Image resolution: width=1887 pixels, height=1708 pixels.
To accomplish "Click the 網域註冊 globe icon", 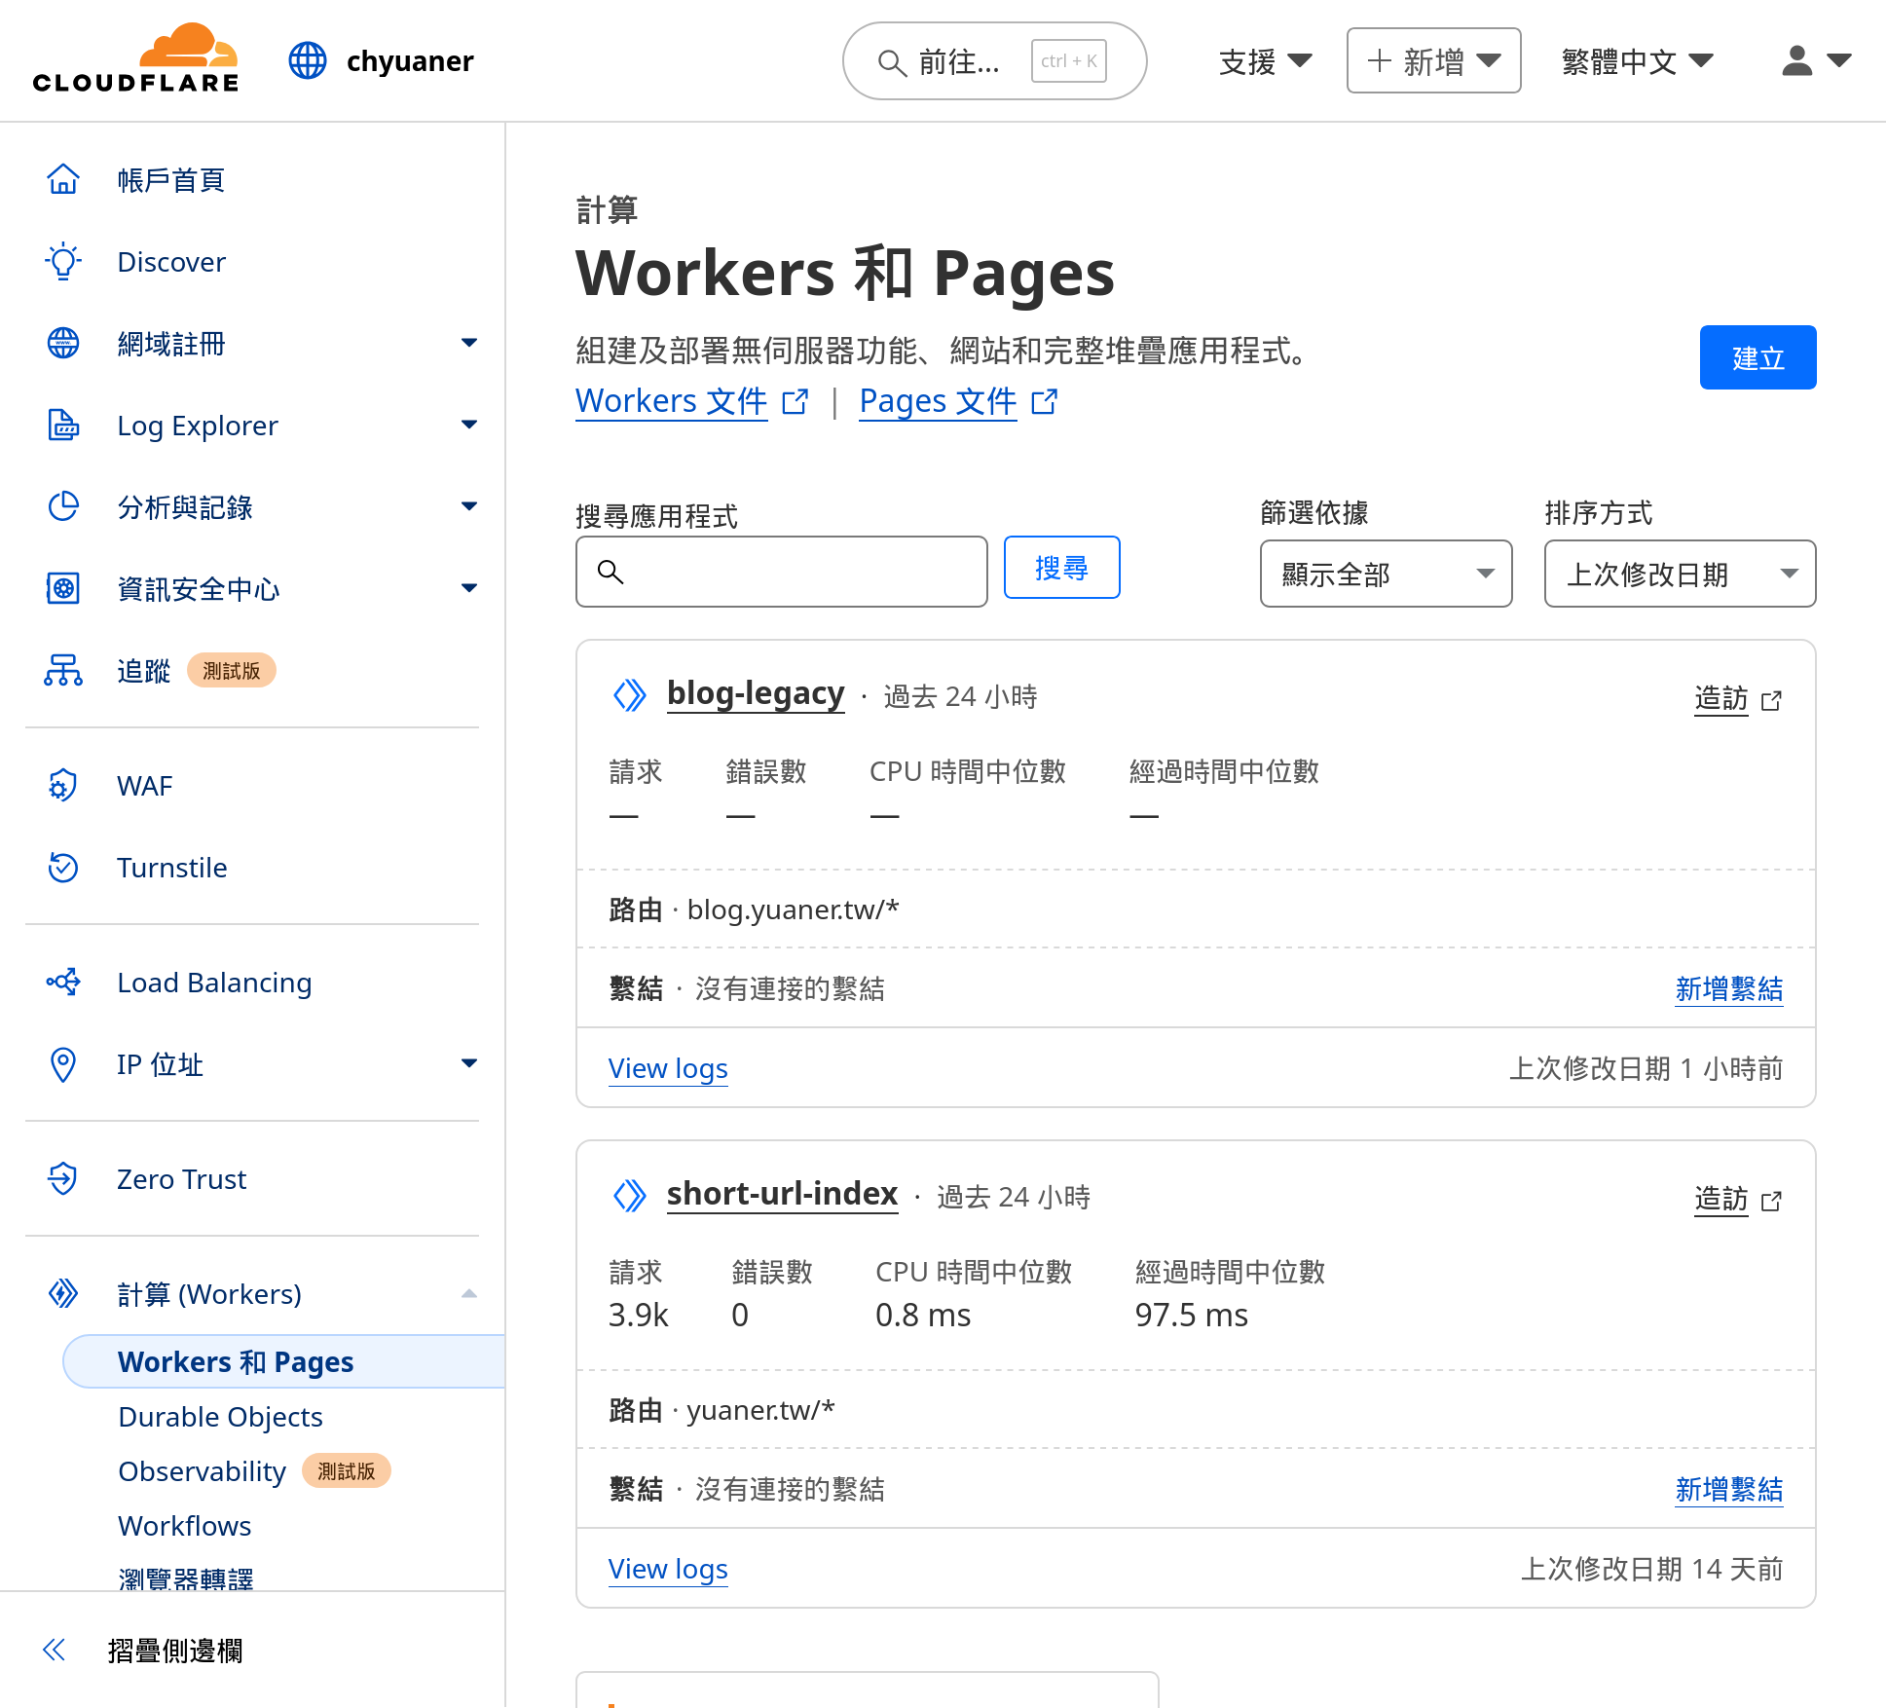I will [63, 344].
